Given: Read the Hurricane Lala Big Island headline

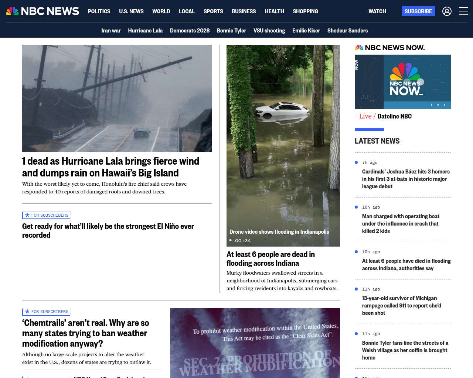Looking at the screenshot, I should (x=110, y=167).
